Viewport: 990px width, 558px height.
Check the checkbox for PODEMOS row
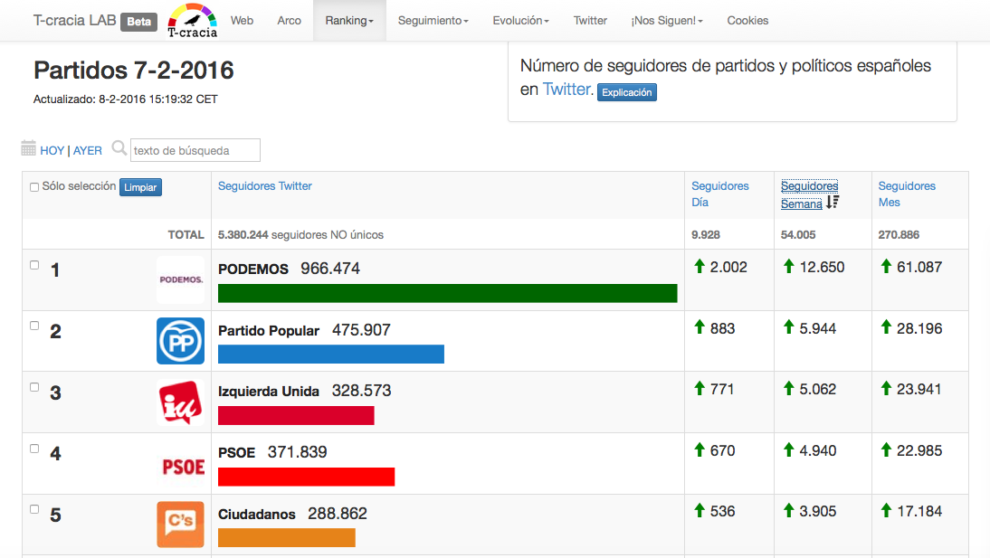33,264
